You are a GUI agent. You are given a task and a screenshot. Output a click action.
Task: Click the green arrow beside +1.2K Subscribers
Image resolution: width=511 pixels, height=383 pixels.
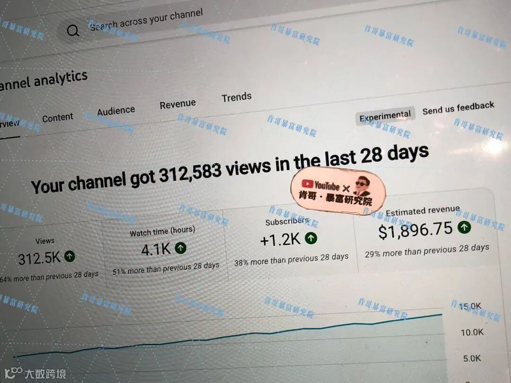point(311,238)
